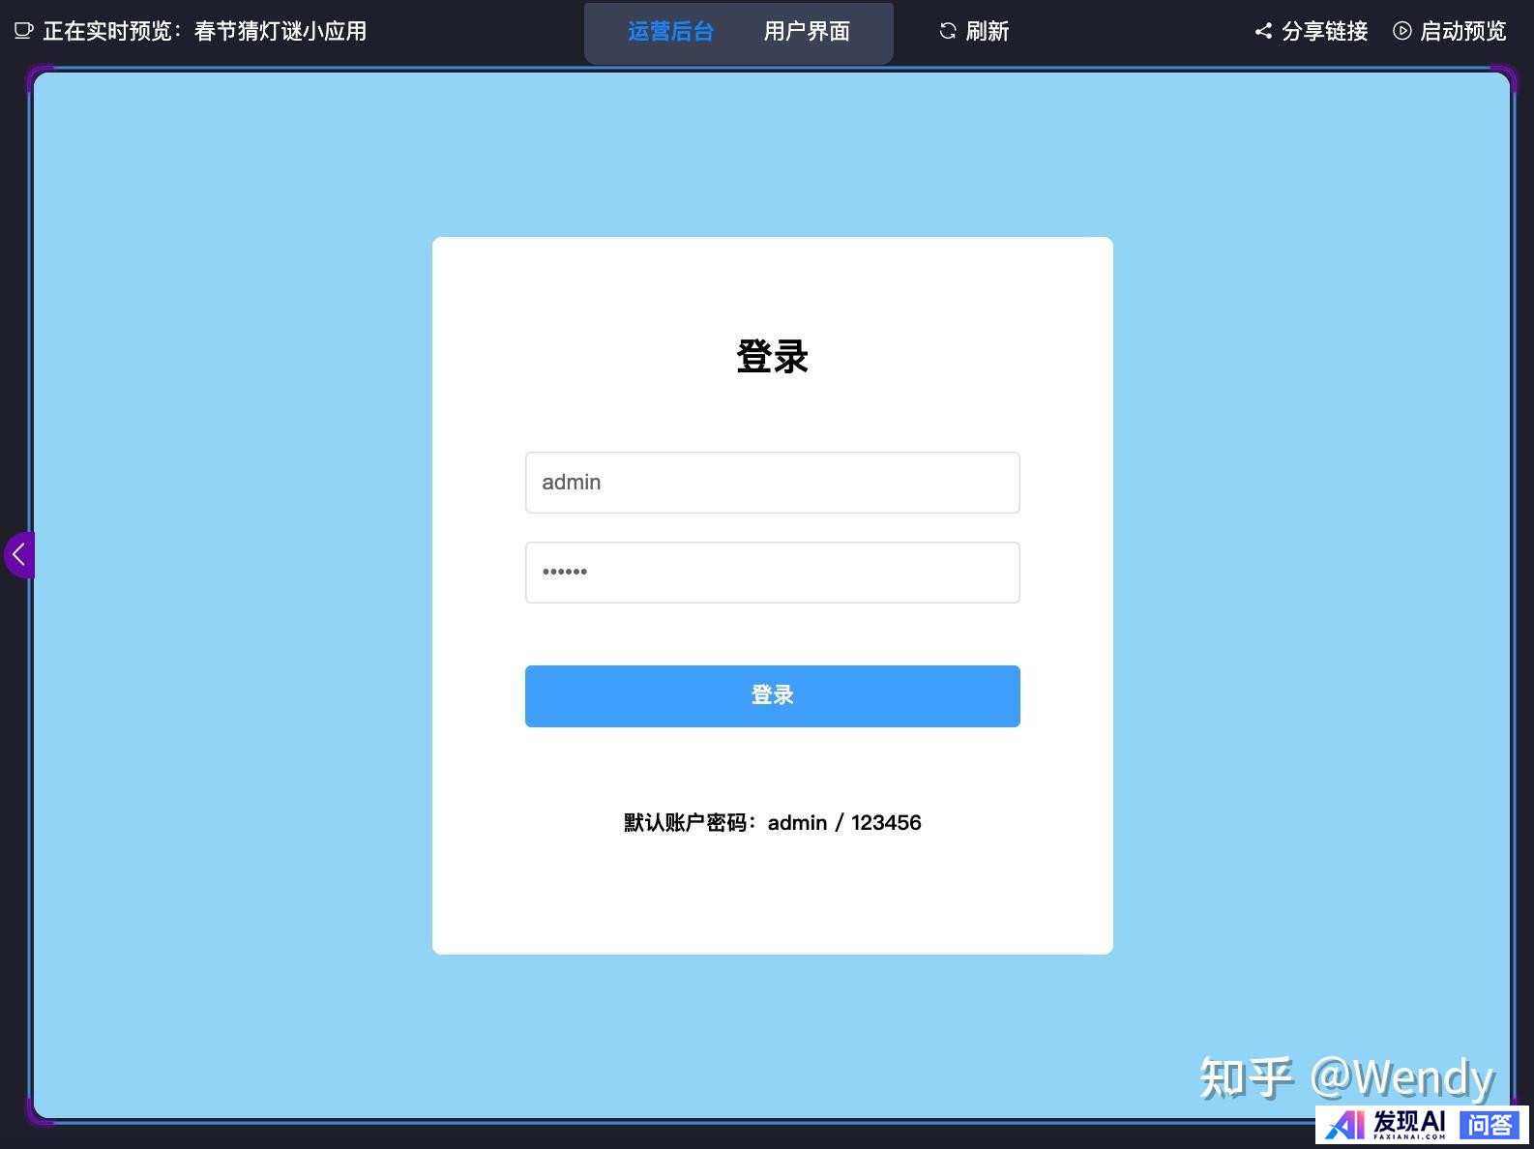This screenshot has width=1534, height=1149.
Task: Click the preview title 春节猜灯谜小应用
Action: click(x=280, y=31)
